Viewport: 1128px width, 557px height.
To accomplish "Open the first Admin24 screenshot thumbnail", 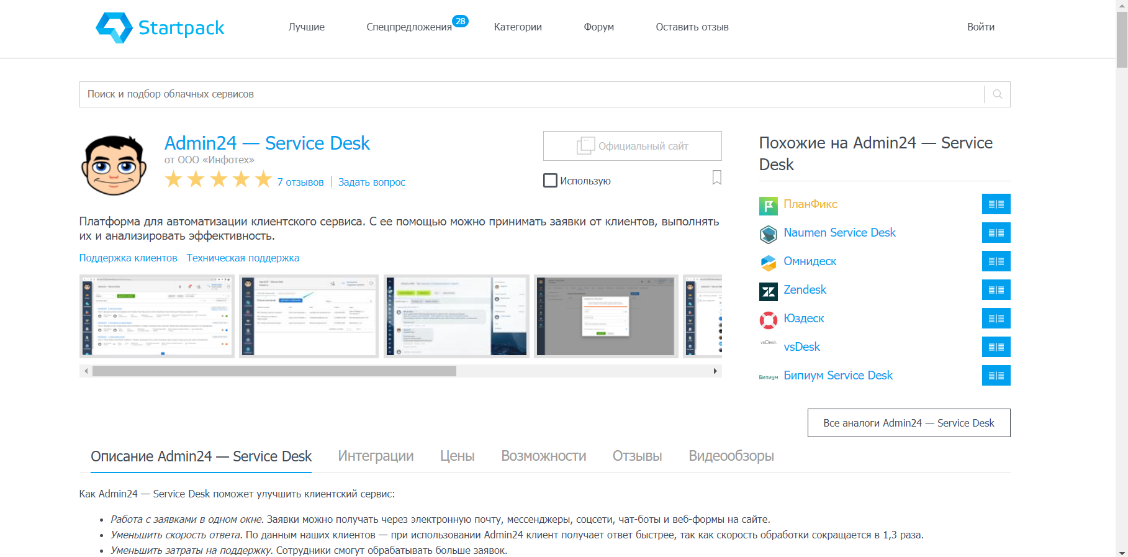I will 157,317.
